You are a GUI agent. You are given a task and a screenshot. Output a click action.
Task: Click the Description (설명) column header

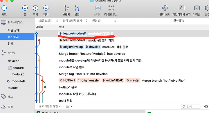tap(133, 27)
